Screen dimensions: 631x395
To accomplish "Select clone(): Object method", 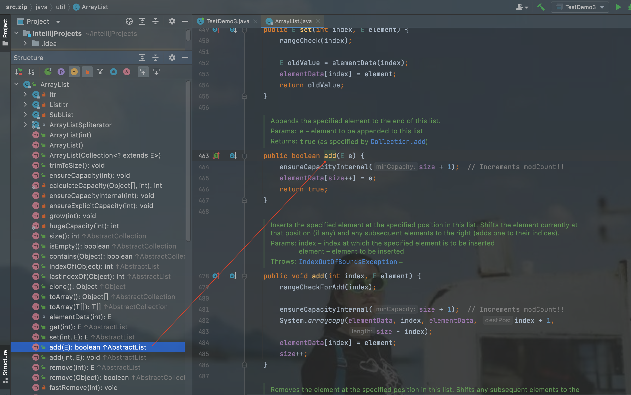I will click(x=98, y=287).
